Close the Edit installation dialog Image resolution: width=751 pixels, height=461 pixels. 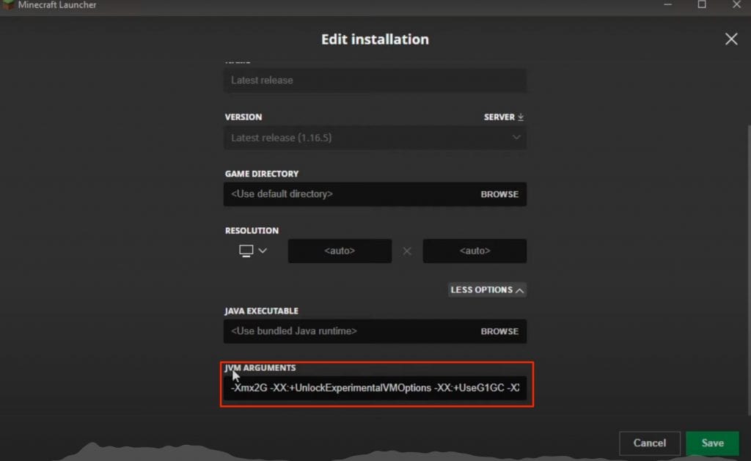pyautogui.click(x=731, y=39)
